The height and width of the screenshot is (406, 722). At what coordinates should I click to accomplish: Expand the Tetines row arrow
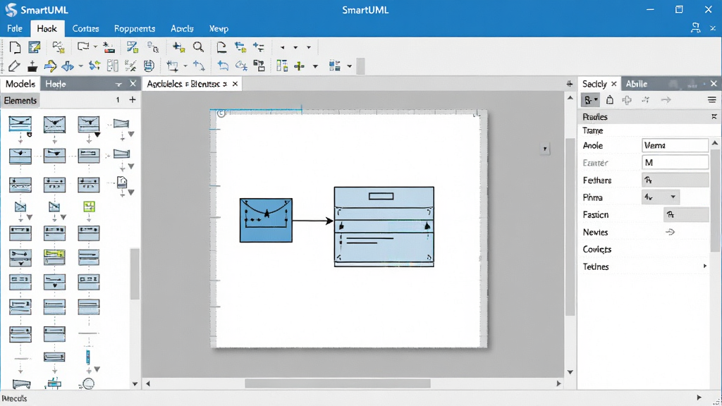point(704,266)
